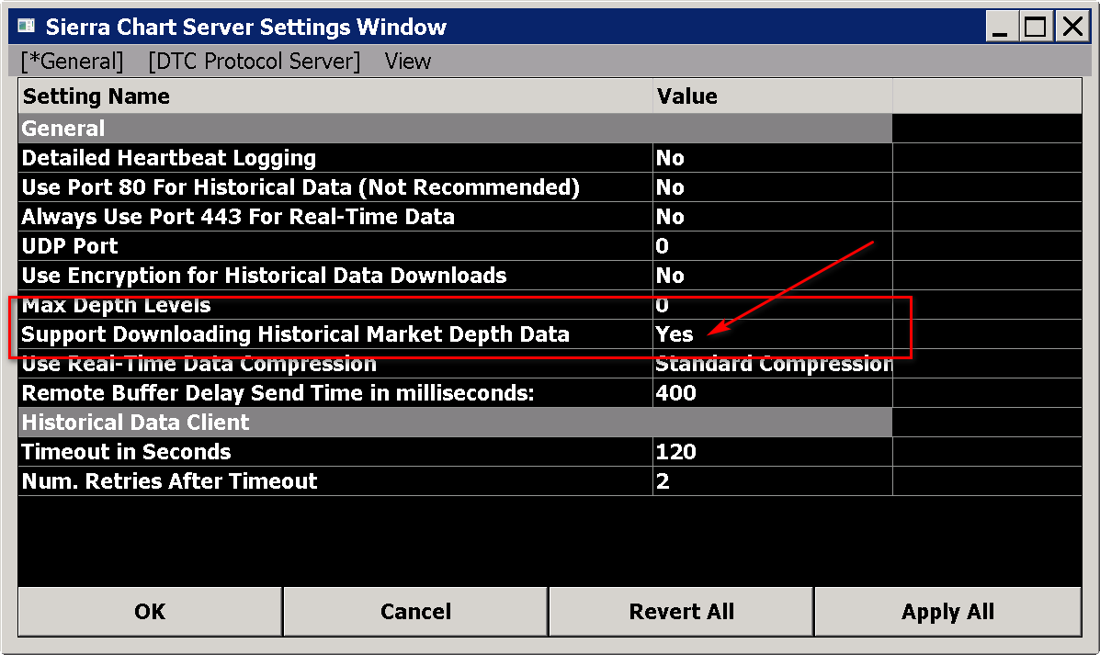Click the Cancel button
This screenshot has width=1100, height=655.
(x=415, y=612)
